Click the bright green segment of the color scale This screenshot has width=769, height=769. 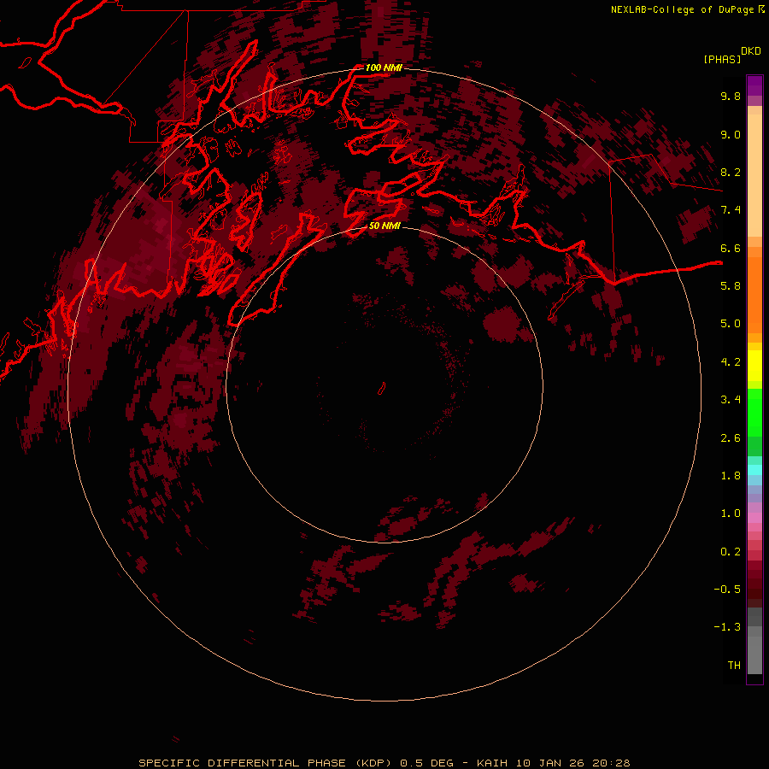tap(754, 413)
